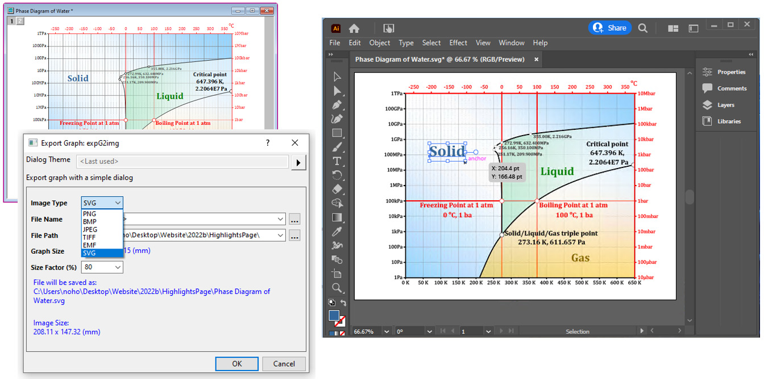Select the Pen tool
This screenshot has width=764, height=379.
[x=337, y=105]
